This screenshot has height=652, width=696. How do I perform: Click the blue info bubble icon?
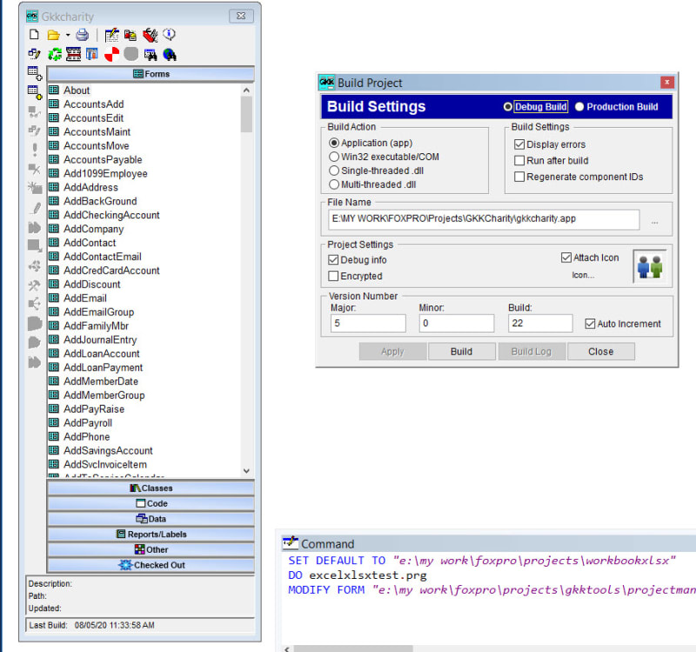pos(169,34)
